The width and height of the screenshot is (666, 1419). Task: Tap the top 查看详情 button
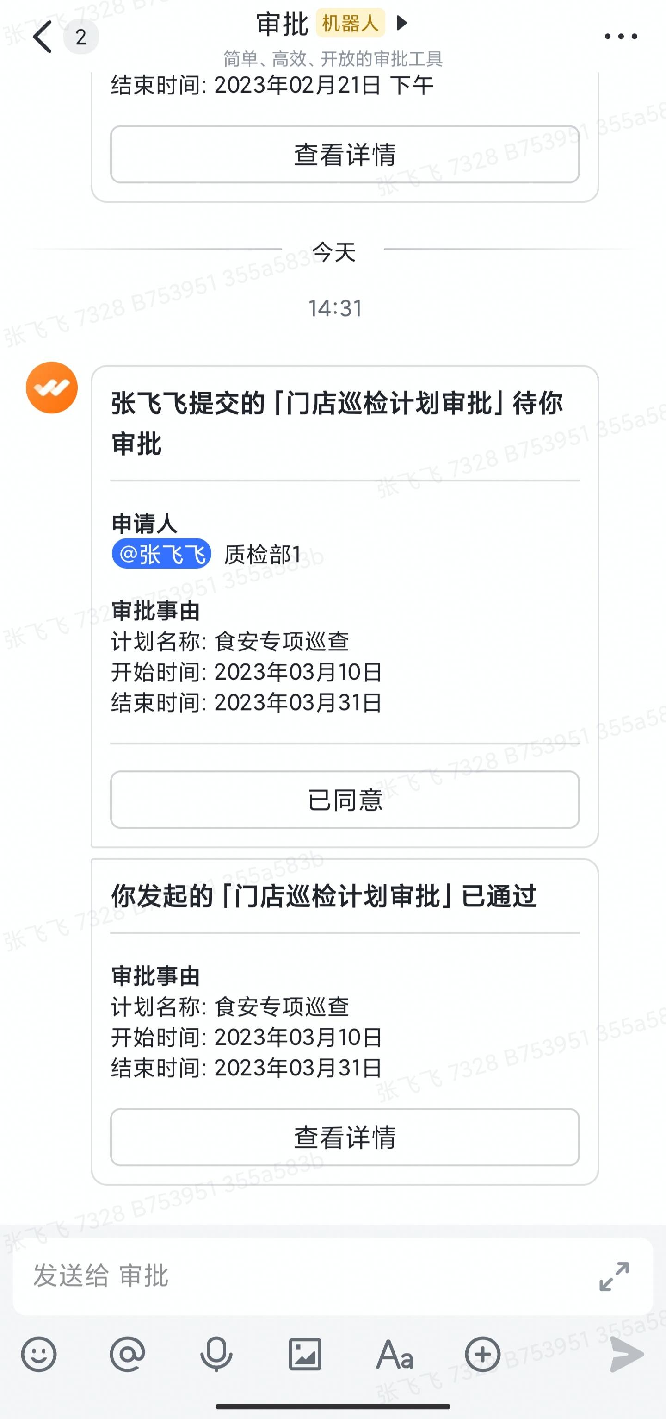[345, 154]
